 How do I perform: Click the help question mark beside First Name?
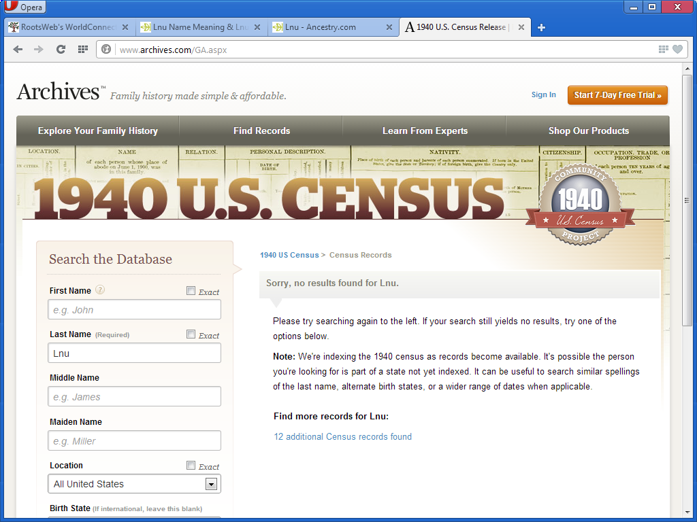[99, 290]
